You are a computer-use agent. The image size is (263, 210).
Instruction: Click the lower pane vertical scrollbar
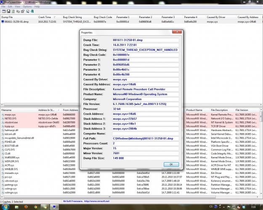[261, 152]
